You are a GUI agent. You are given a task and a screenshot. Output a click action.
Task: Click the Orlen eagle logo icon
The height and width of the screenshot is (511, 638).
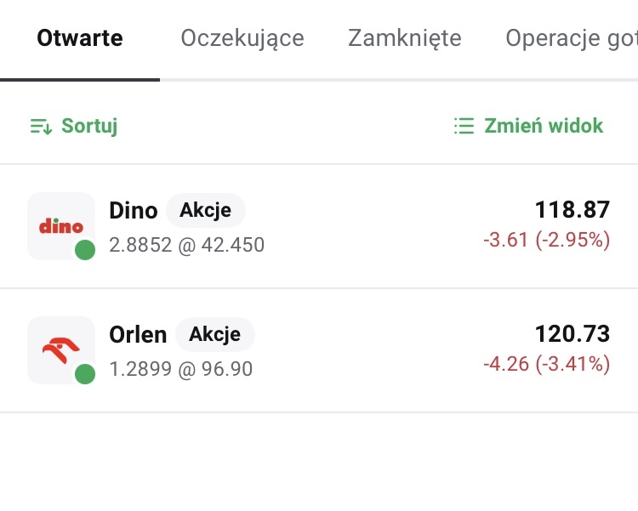coord(61,349)
